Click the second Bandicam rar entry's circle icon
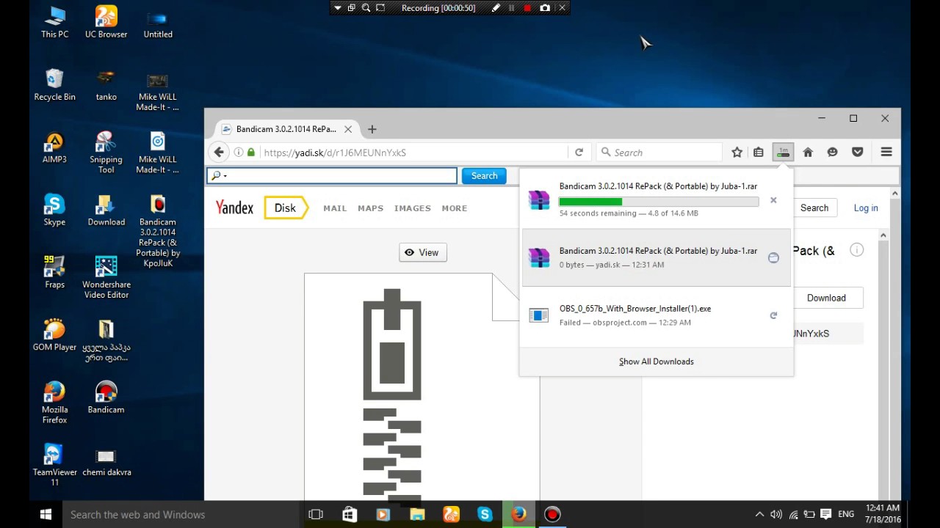 tap(773, 257)
